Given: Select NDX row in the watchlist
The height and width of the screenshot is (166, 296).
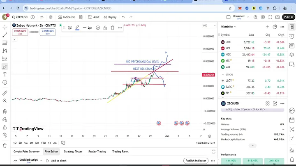Looking at the screenshot, I should [252, 55].
